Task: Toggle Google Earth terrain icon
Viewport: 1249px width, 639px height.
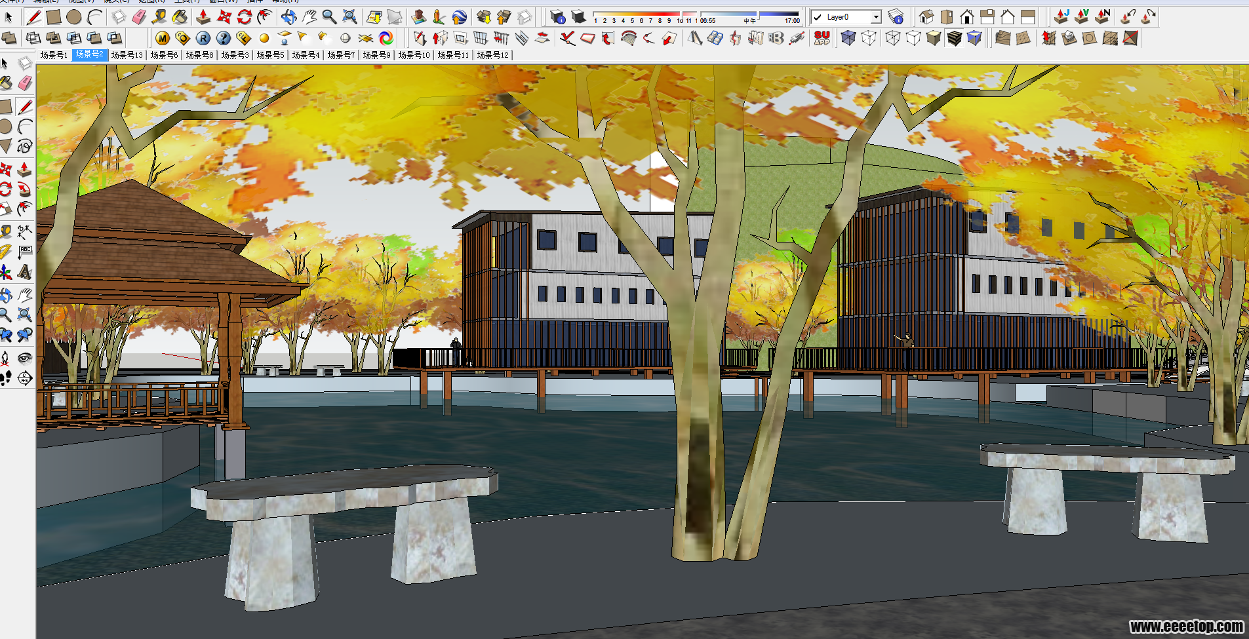Action: (395, 16)
